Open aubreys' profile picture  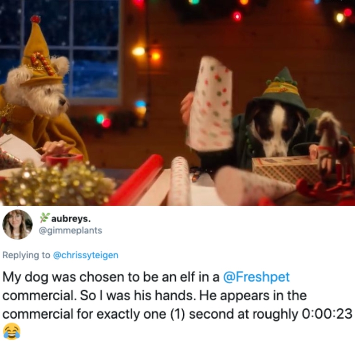(x=17, y=225)
